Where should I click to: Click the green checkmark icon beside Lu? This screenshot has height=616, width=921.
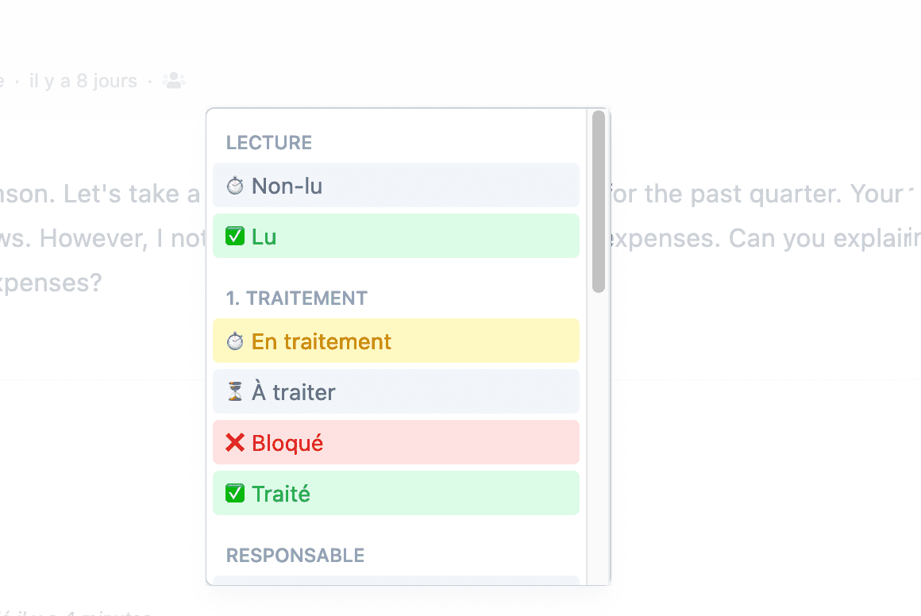235,236
